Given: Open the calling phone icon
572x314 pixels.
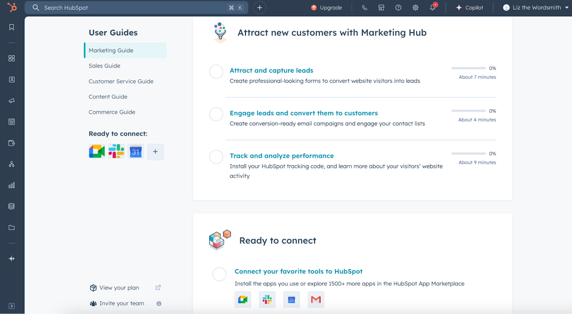Looking at the screenshot, I should tap(364, 7).
